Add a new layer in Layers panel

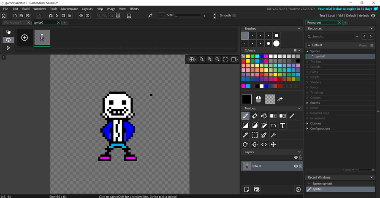pos(247,189)
